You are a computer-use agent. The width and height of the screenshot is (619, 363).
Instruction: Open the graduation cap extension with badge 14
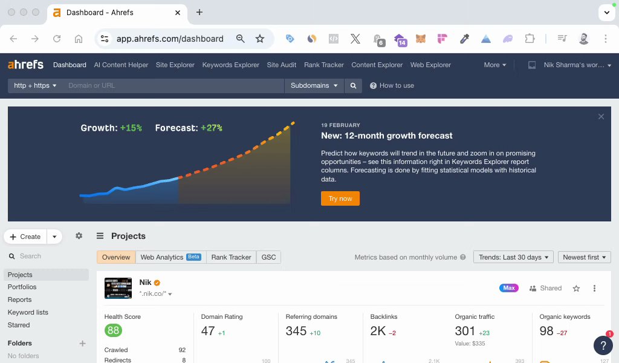point(400,39)
